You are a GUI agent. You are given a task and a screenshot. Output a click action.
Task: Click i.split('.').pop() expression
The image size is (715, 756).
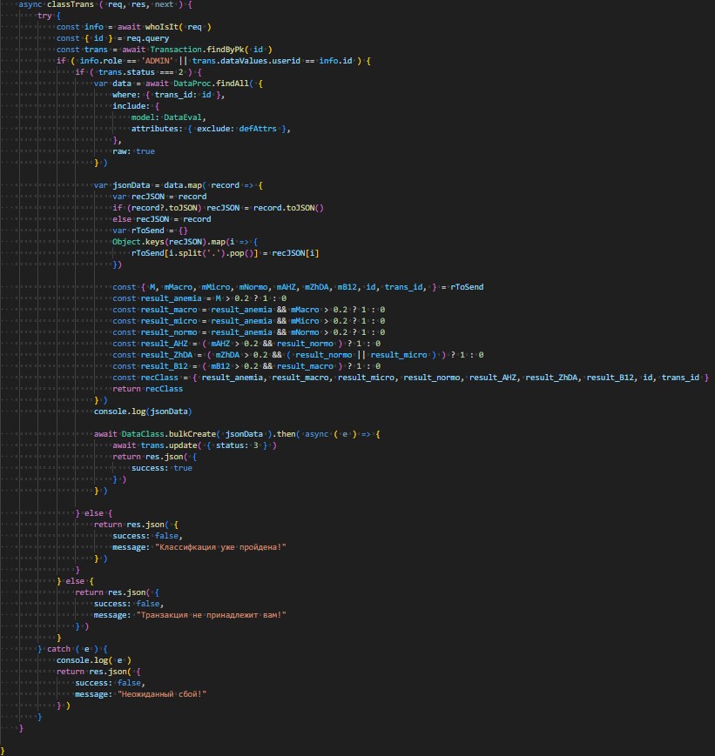click(213, 253)
